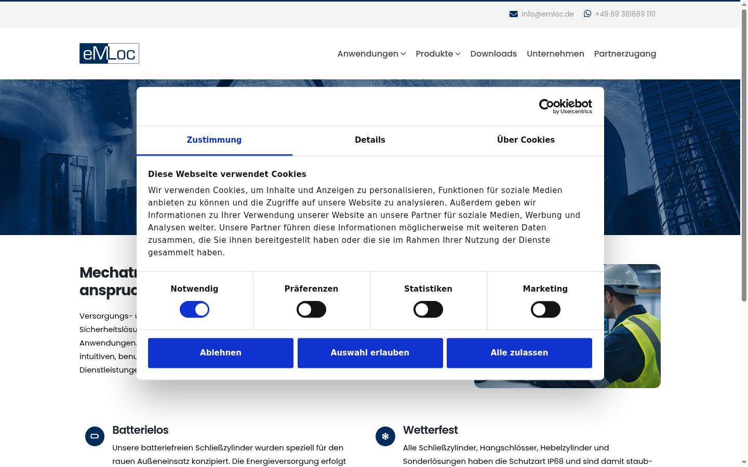Open the Downloads menu item
The width and height of the screenshot is (748, 467).
[x=493, y=53]
